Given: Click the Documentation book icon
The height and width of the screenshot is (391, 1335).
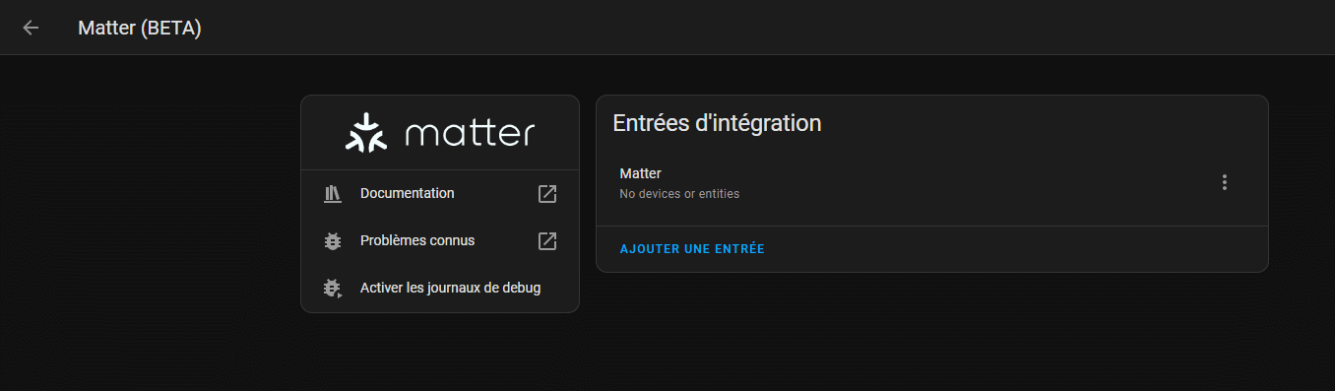Looking at the screenshot, I should coord(332,193).
